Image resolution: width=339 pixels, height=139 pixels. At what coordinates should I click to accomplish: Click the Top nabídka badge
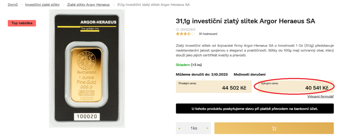point(22,23)
